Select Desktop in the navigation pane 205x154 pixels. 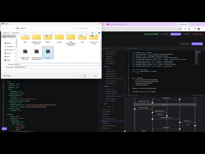(x=9, y=43)
